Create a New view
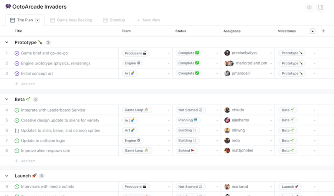 pyautogui.click(x=148, y=20)
